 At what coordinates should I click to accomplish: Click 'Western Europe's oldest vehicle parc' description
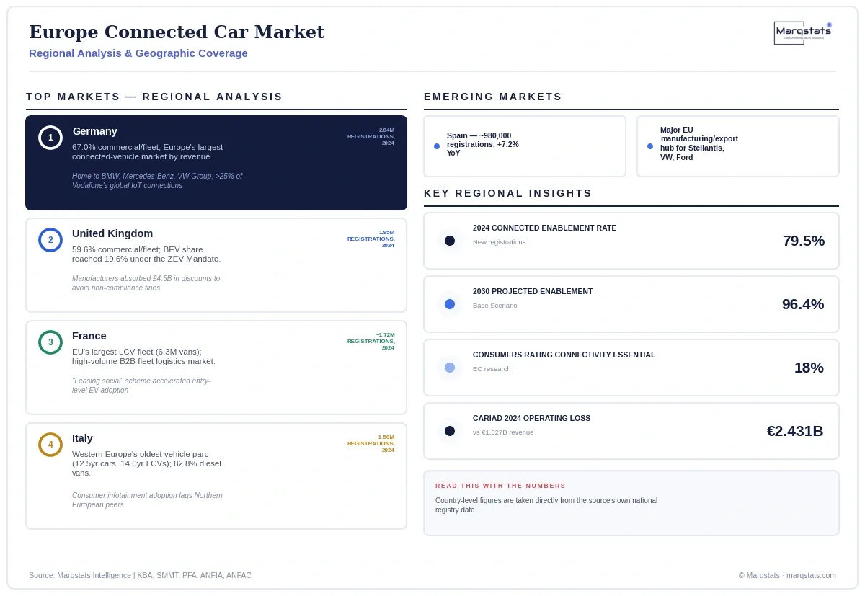click(147, 463)
